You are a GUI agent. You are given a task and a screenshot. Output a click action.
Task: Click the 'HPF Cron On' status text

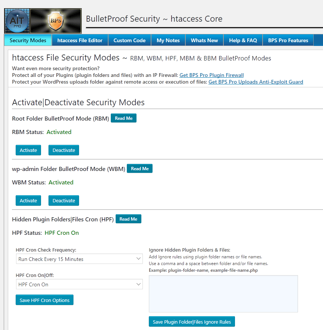point(62,233)
